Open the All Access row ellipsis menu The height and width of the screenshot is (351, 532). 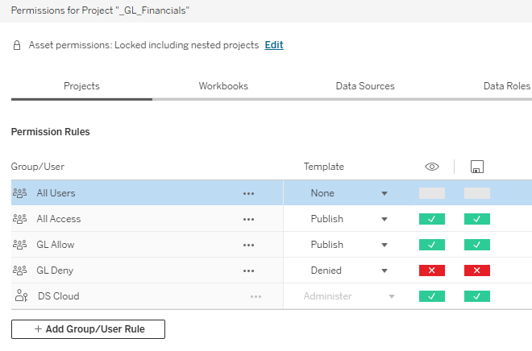(248, 219)
